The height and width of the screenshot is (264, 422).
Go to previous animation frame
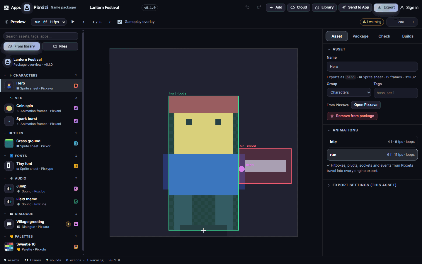(x=84, y=22)
